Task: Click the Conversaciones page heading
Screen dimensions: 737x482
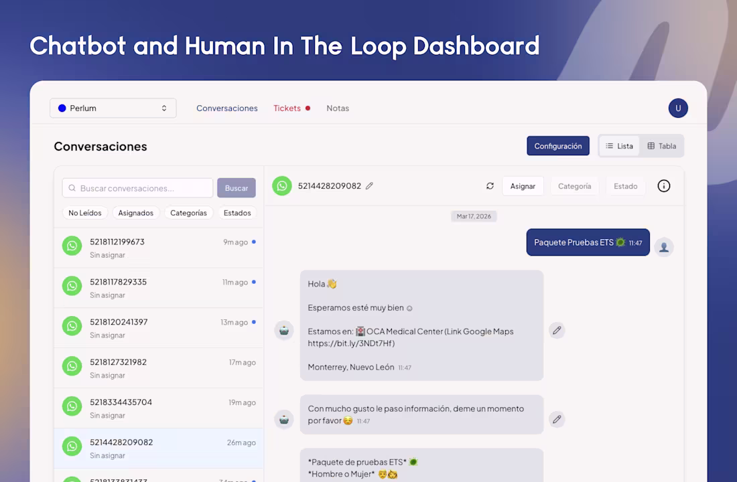Action: coord(100,147)
